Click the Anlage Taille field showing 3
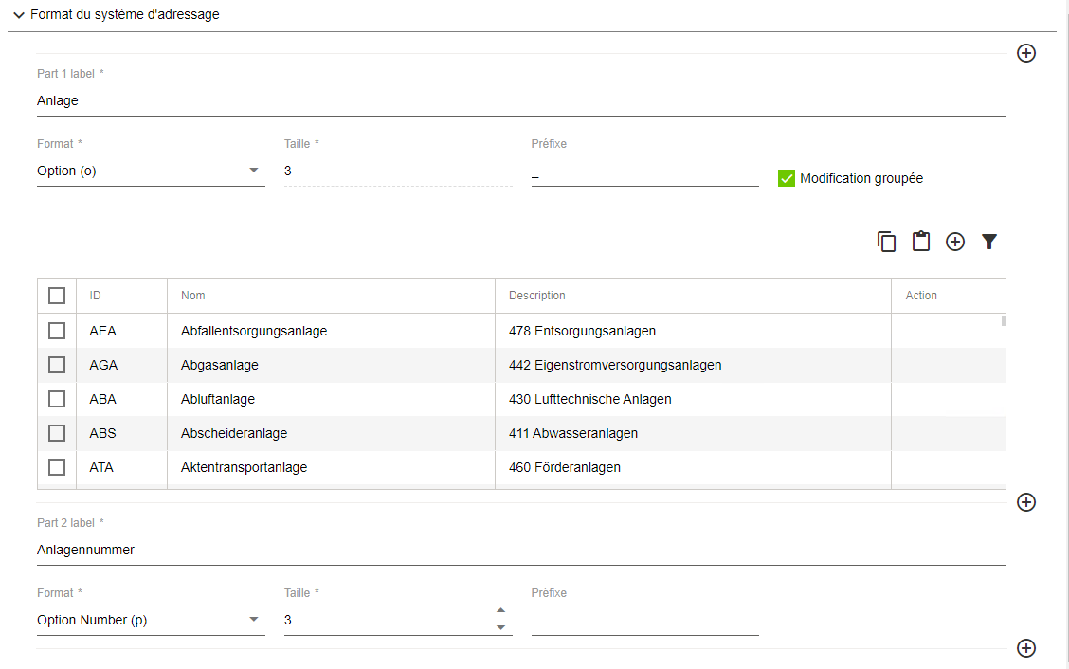Viewport: 1069px width, 669px height. [x=398, y=172]
